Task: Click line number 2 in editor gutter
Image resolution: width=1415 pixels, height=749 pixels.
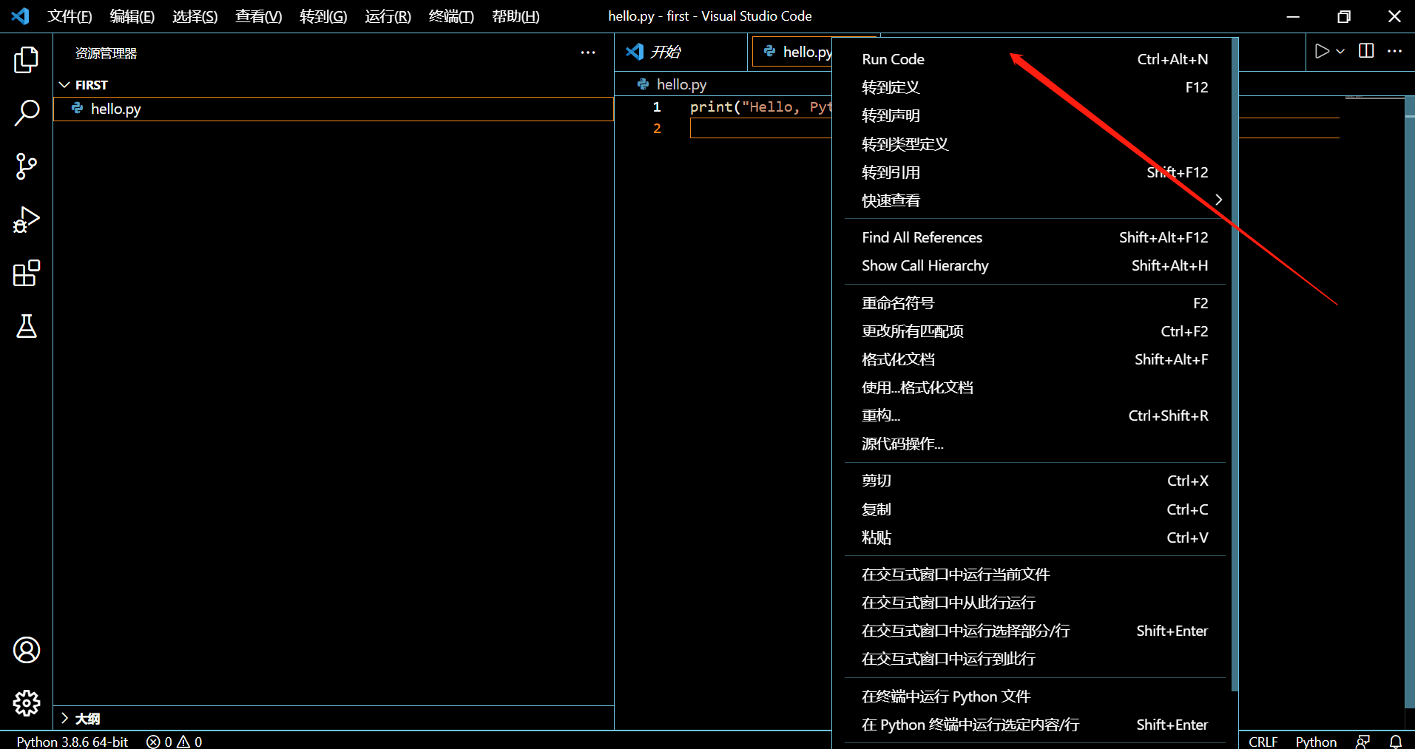Action: pyautogui.click(x=657, y=129)
